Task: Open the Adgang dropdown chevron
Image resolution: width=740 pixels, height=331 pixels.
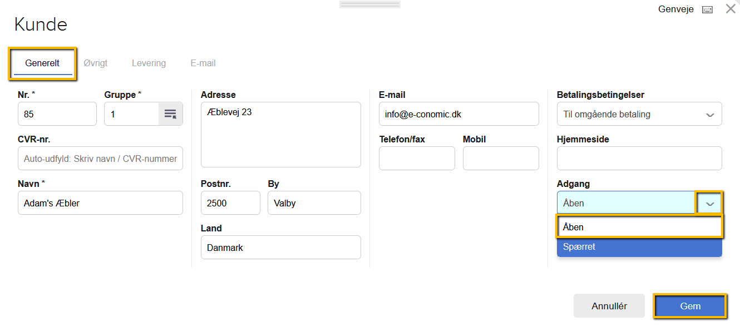Action: click(710, 202)
